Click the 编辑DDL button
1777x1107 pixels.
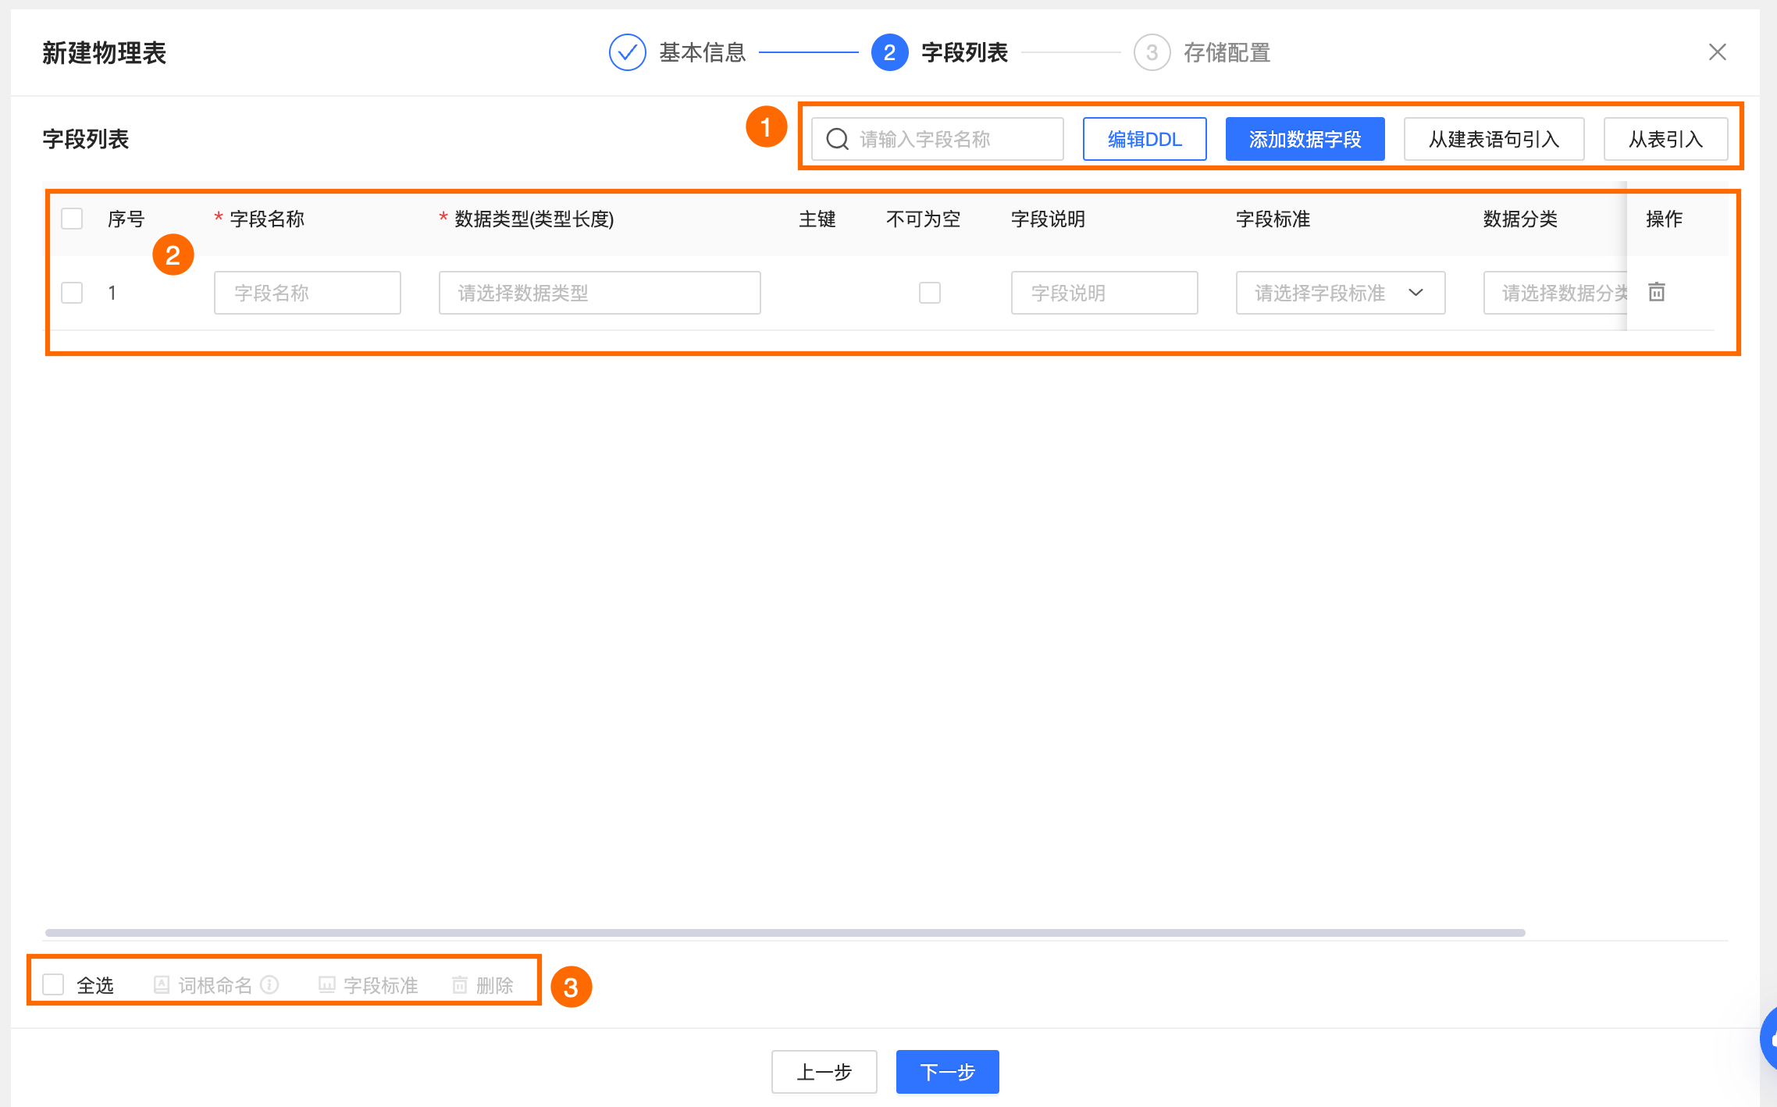[1144, 139]
